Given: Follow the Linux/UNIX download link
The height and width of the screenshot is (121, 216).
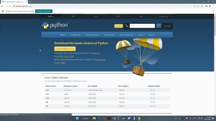Looking at the screenshot, I should [58, 56].
